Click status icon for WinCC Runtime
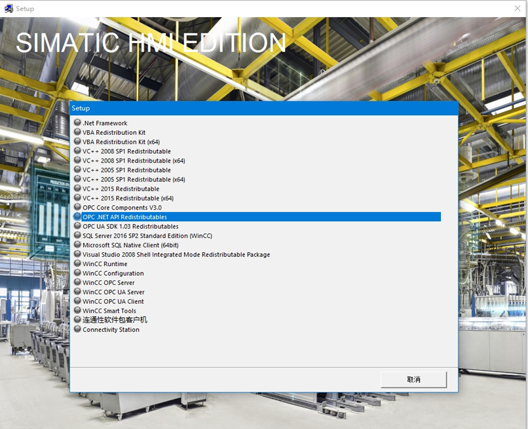Image resolution: width=528 pixels, height=429 pixels. 77,263
